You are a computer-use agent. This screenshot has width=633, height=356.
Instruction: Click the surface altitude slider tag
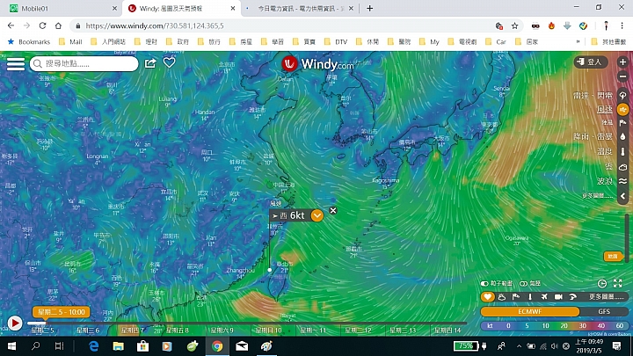[x=614, y=257]
